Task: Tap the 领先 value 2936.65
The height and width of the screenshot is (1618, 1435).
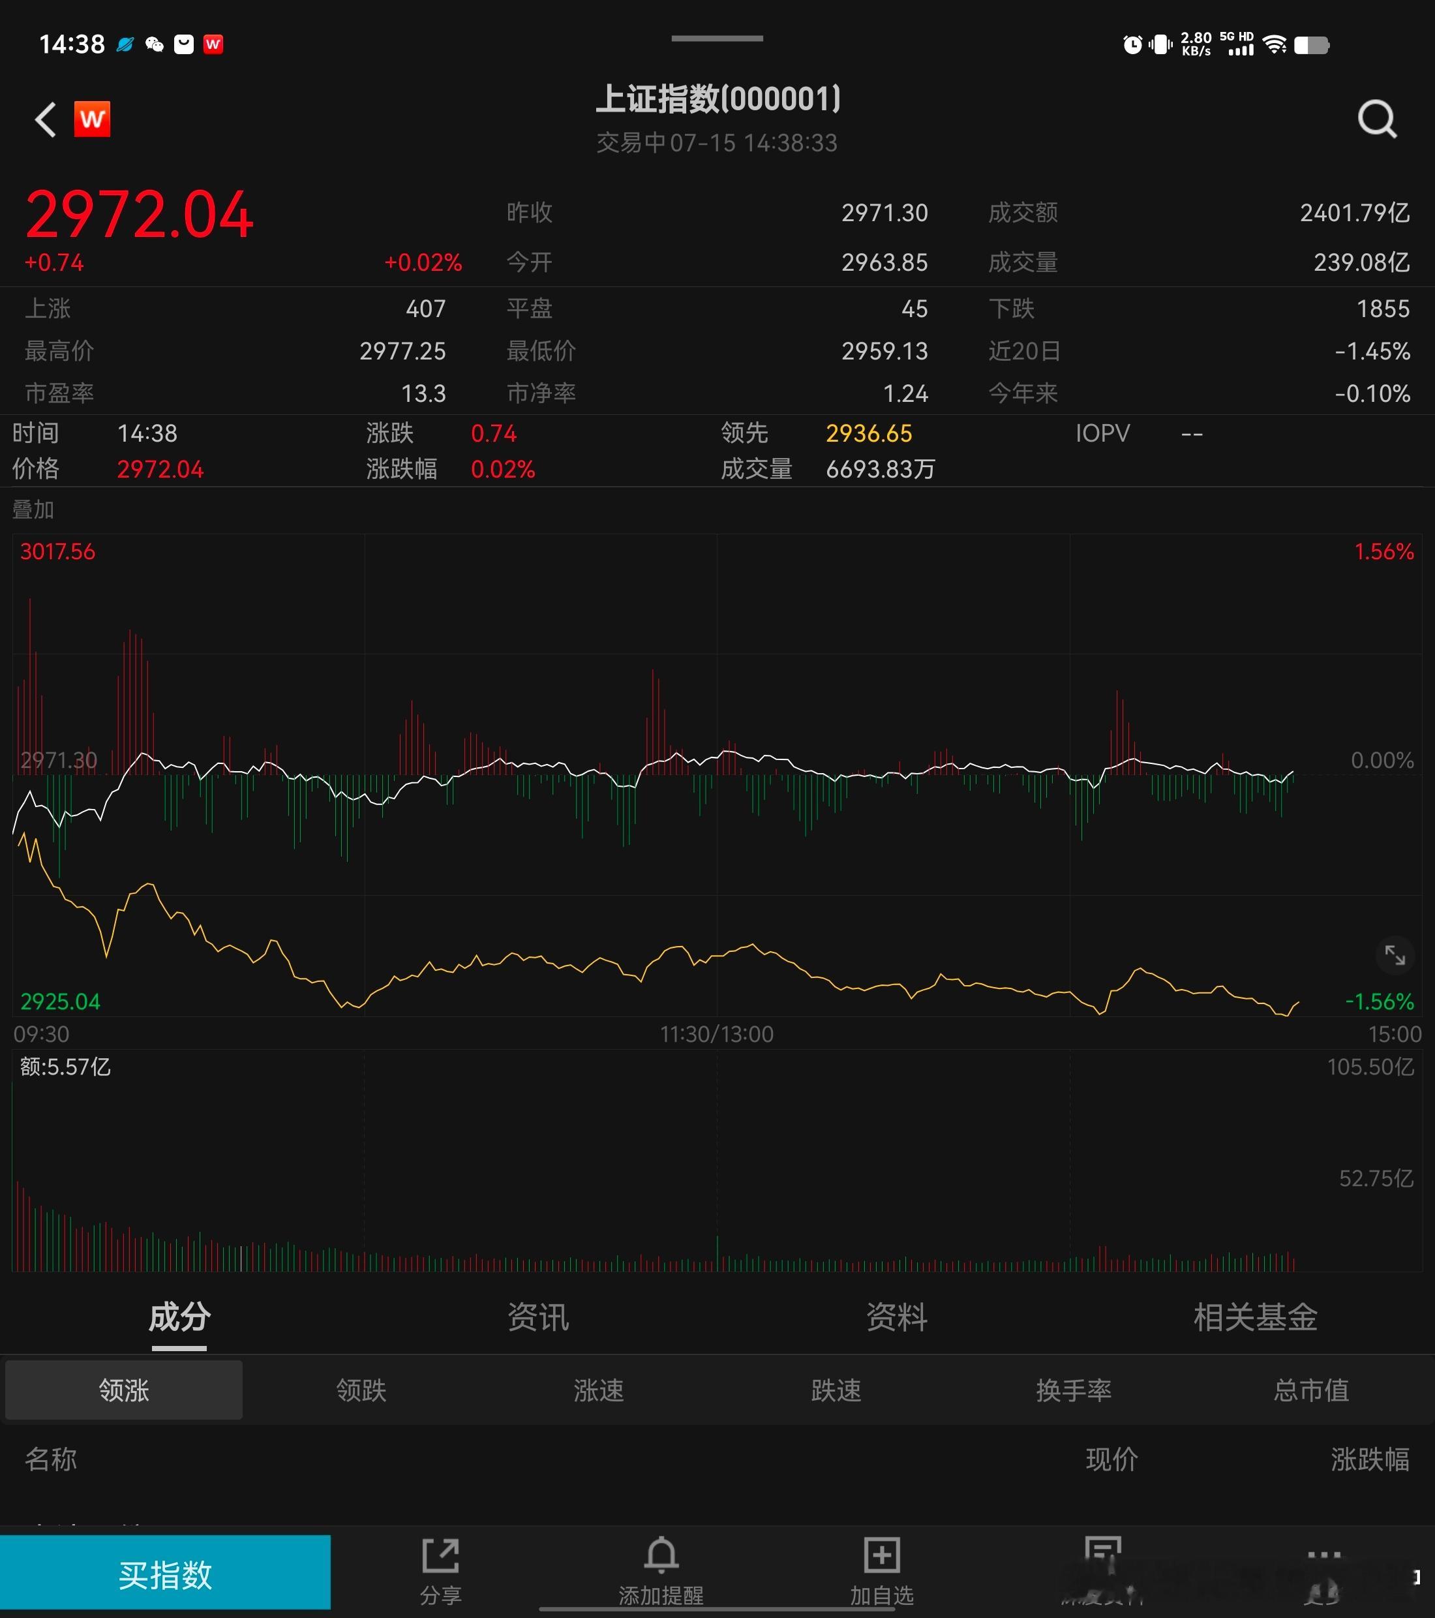Action: pos(869,434)
